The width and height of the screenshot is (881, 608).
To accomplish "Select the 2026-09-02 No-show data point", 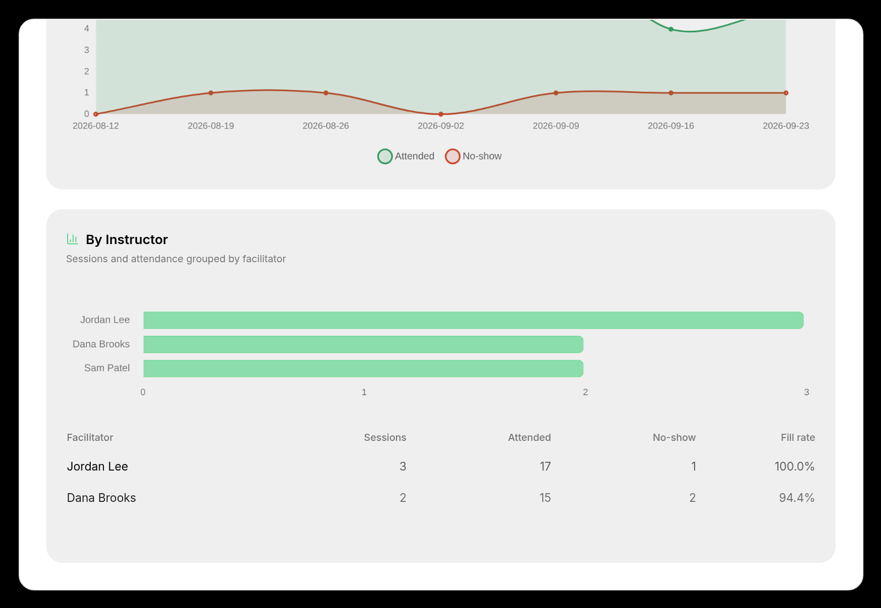I will [x=441, y=114].
